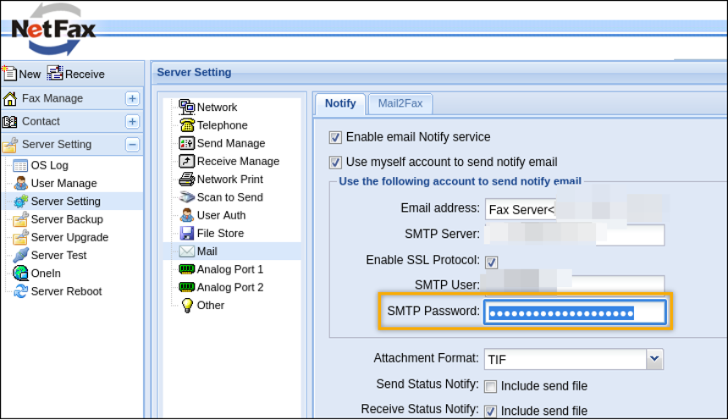Open User Manage in the sidebar
This screenshot has height=420, width=728.
[63, 183]
